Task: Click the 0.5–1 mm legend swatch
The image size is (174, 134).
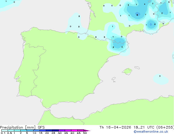Action: [x=11, y=130]
